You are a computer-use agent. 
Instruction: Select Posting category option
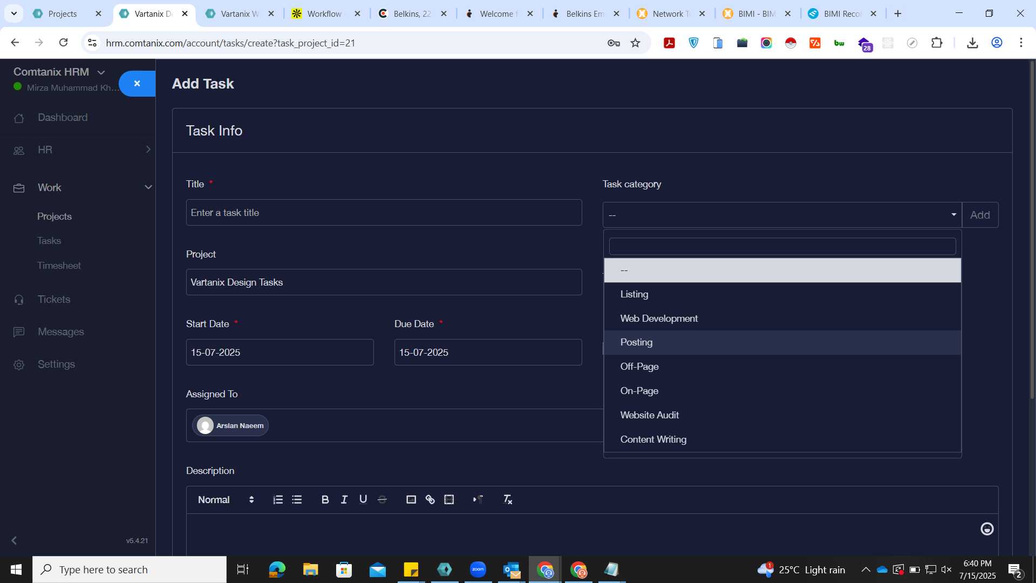782,342
